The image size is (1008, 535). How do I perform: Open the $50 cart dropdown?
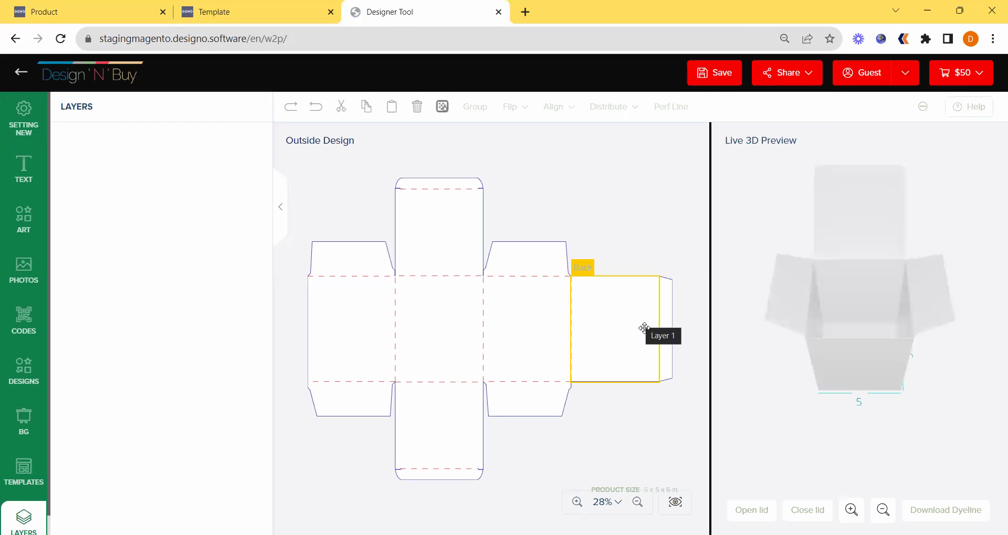961,72
